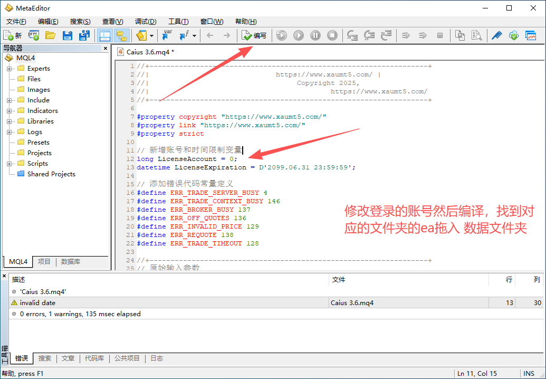Close the 导航器 navigator panel
This screenshot has height=379, width=546.
(x=106, y=48)
